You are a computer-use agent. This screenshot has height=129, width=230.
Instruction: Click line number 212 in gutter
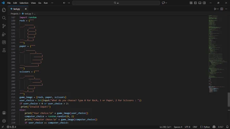coord(13,97)
